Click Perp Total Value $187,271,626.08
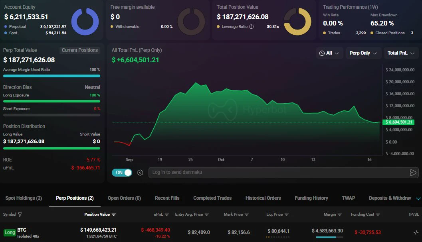The width and height of the screenshot is (422, 242). point(29,60)
